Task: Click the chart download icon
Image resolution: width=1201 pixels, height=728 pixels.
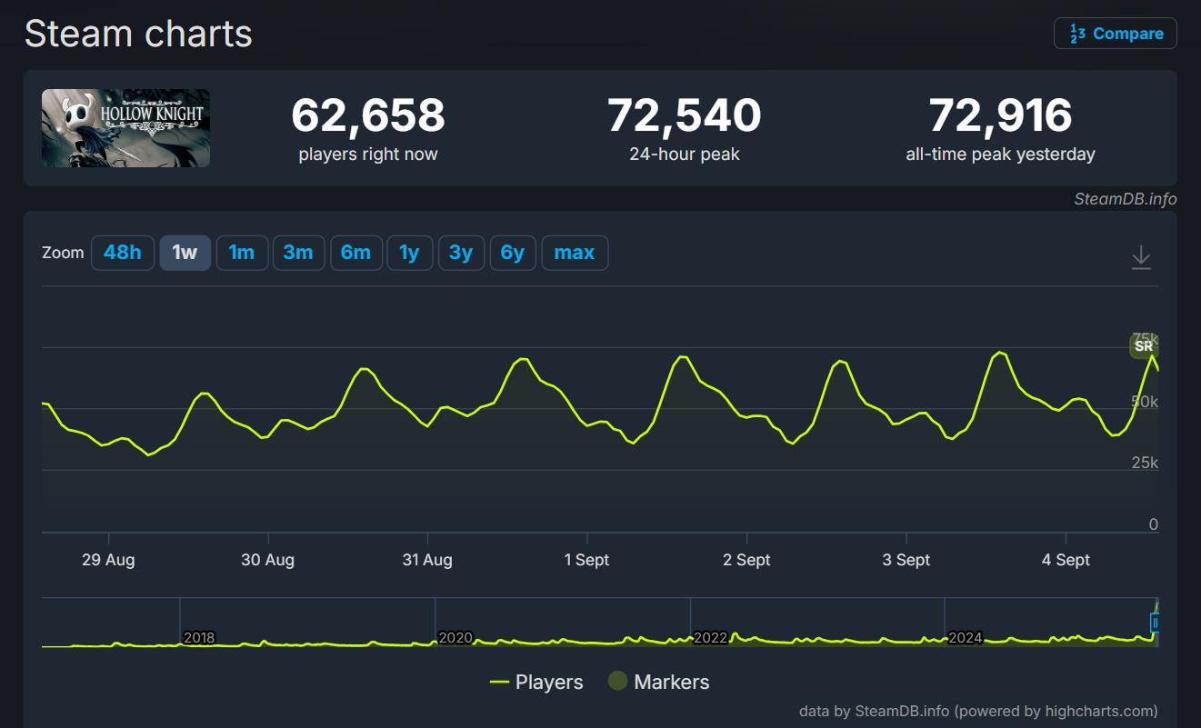Action: (1141, 258)
